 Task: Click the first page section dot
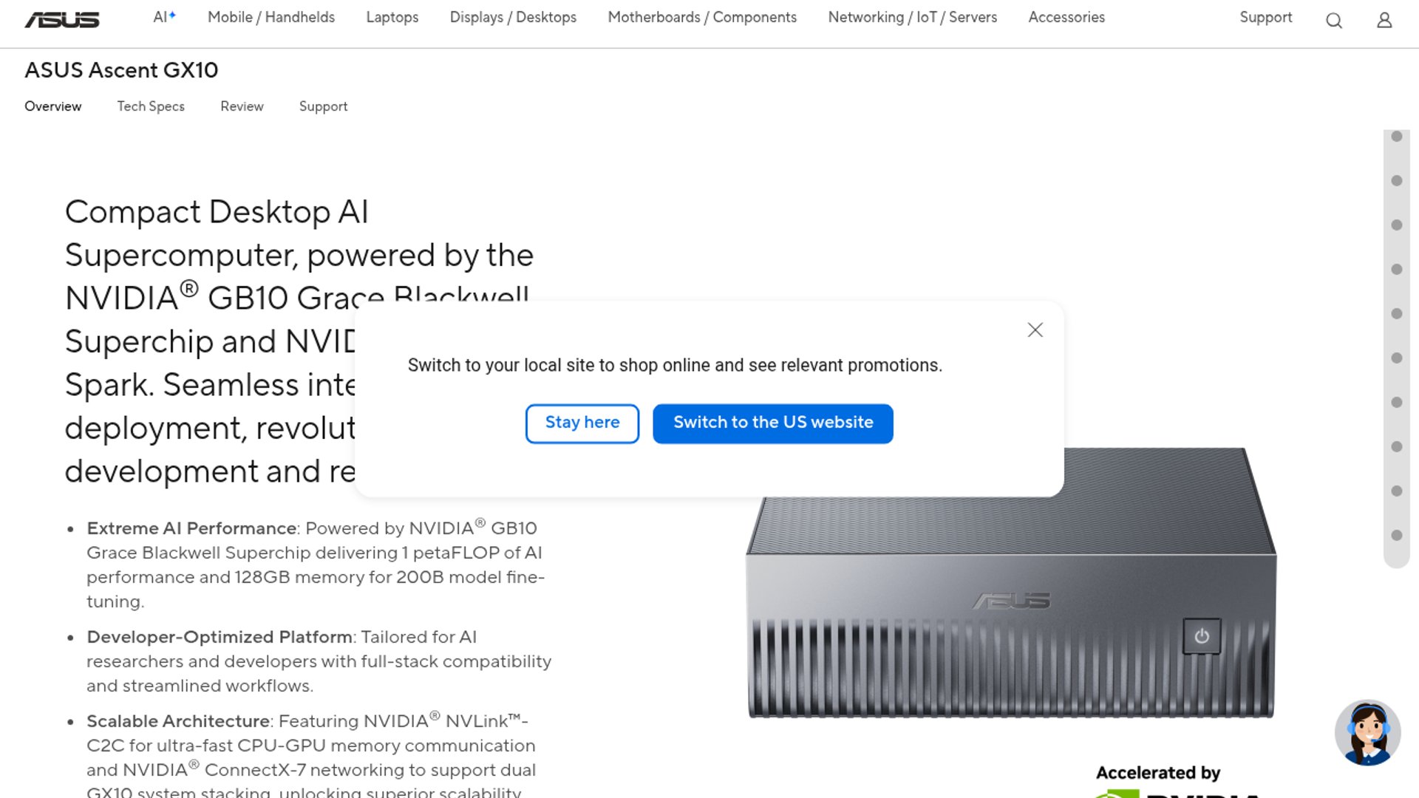pyautogui.click(x=1397, y=137)
